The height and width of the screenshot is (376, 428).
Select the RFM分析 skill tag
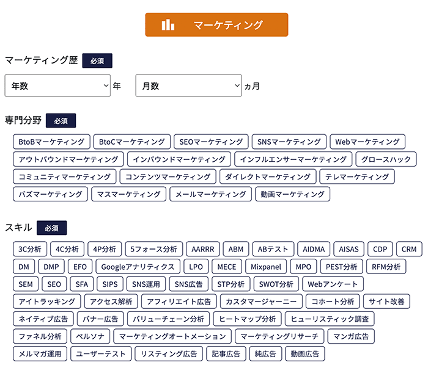386,267
